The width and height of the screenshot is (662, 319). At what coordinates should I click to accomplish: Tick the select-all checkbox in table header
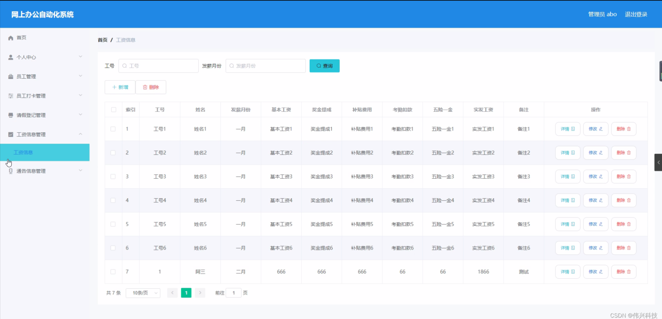114,110
